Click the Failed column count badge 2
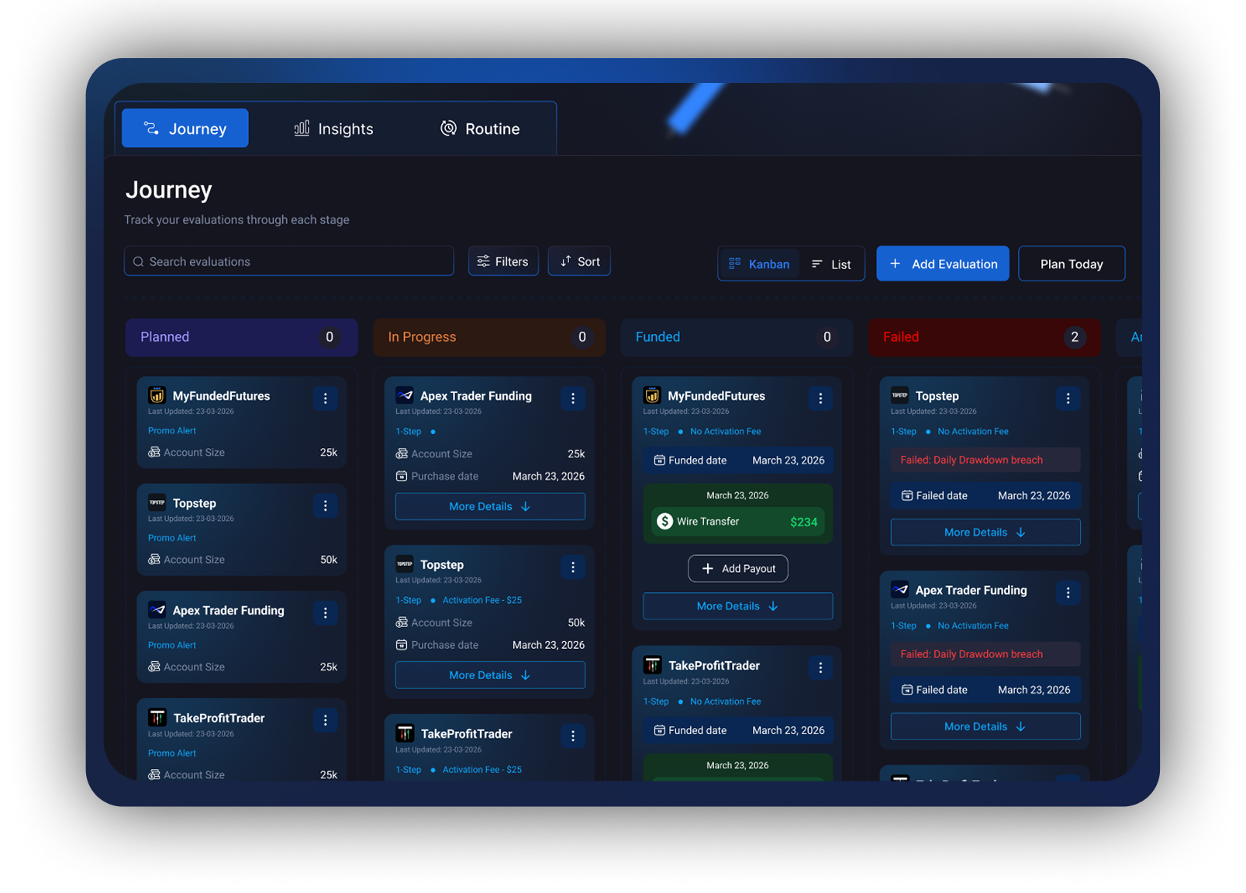Viewport: 1246px width, 893px height. click(1075, 337)
